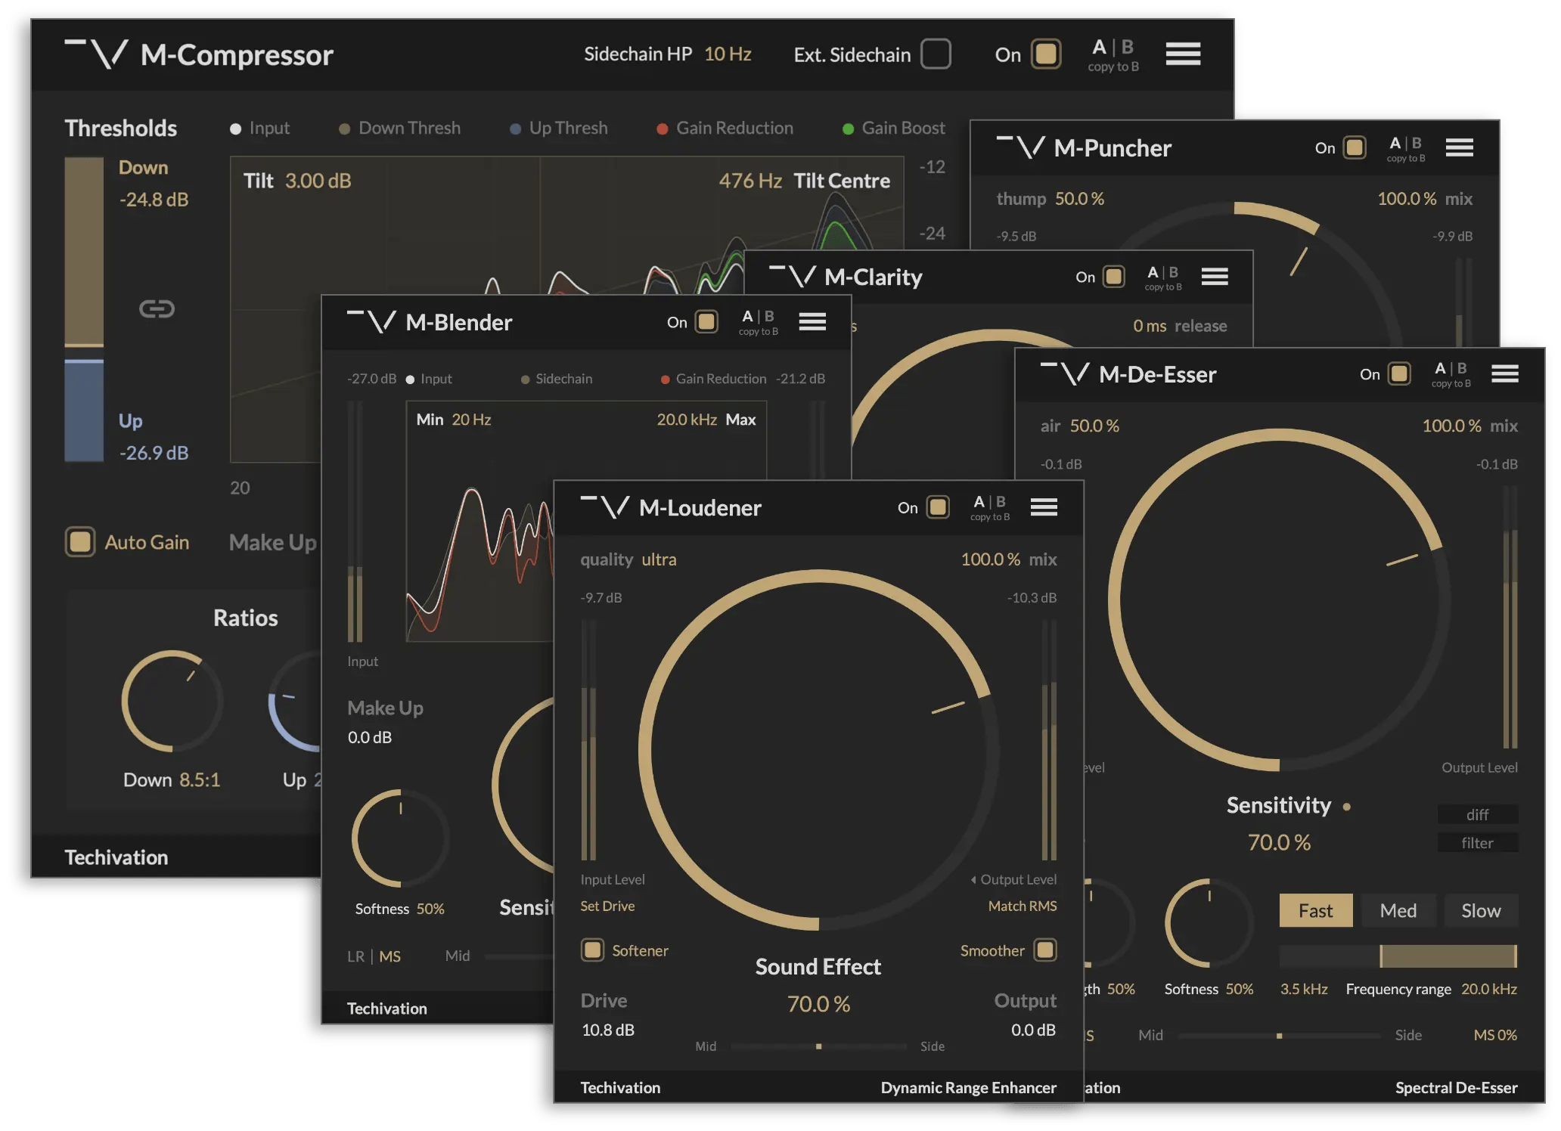Viewport: 1561px width, 1131px height.
Task: Toggle Auto Gain in M-Compressor
Action: click(x=80, y=542)
